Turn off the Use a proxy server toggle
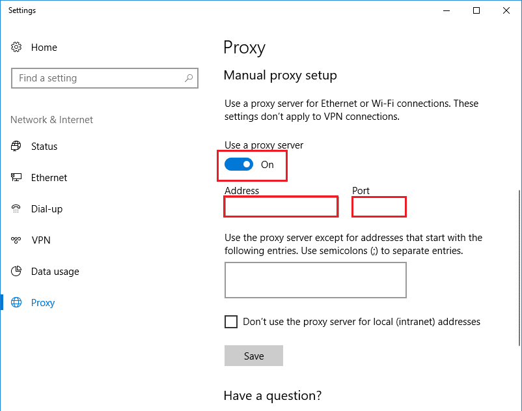Image resolution: width=522 pixels, height=411 pixels. pyautogui.click(x=239, y=165)
